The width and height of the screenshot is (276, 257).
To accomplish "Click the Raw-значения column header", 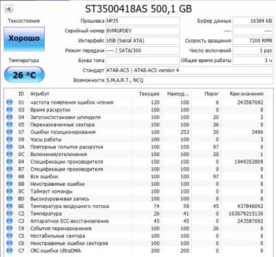I will (246, 94).
